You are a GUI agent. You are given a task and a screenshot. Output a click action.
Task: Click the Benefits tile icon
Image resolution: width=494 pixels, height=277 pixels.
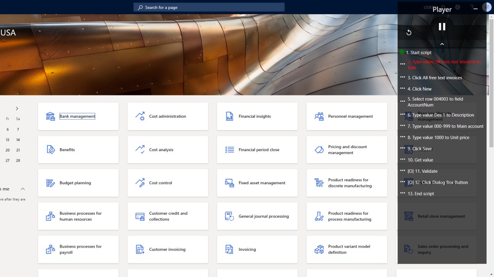click(51, 150)
